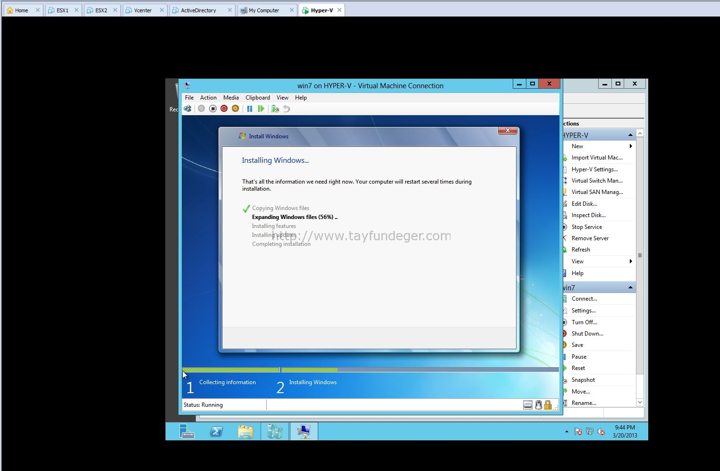Click Pause action in Actions pane
The image size is (720, 471).
579,357
